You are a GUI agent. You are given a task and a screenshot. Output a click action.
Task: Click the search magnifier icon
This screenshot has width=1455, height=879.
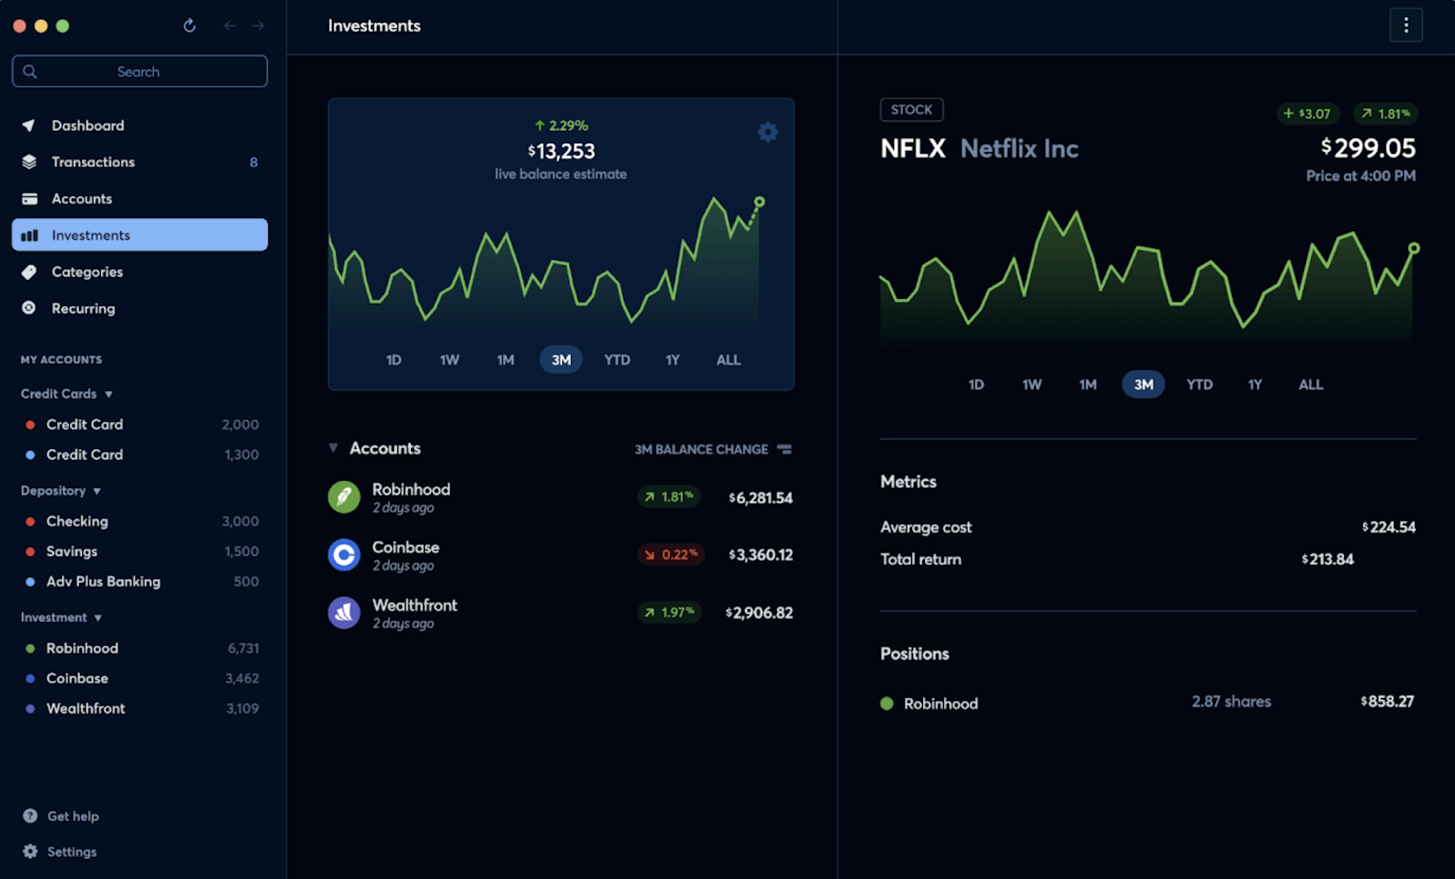pyautogui.click(x=30, y=71)
